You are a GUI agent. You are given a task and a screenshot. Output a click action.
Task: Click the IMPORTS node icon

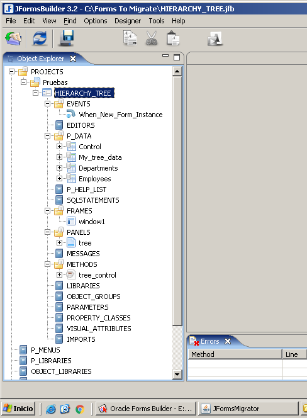59,339
